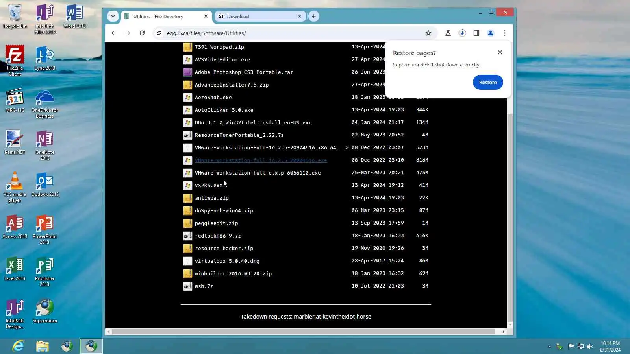Show browser downloads list

click(x=462, y=33)
